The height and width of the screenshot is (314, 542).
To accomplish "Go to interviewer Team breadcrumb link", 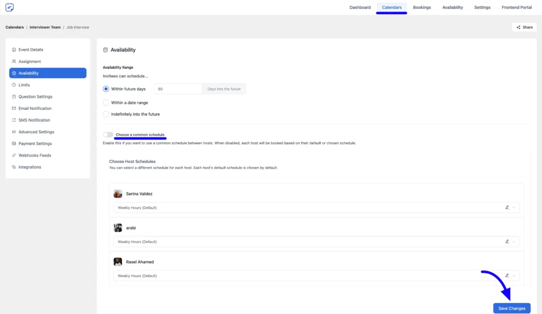I will [45, 27].
